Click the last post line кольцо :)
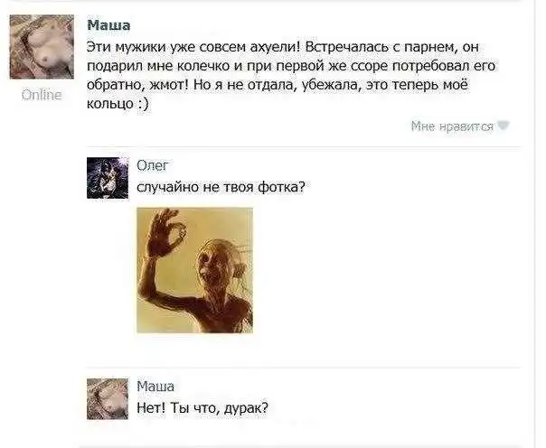546x448 pixels. click(118, 103)
